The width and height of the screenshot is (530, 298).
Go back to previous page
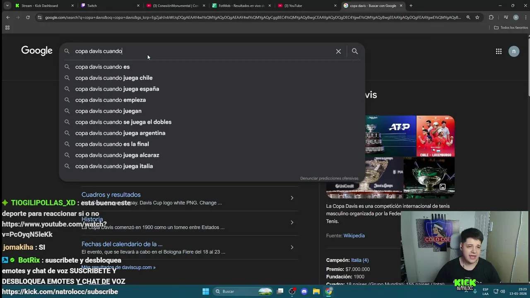pos(8,17)
